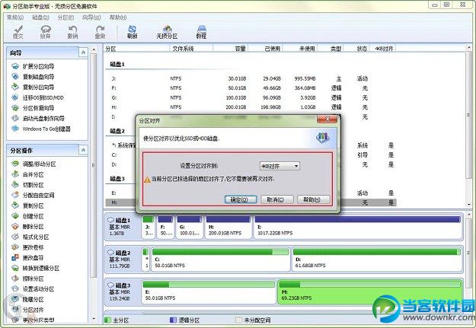The width and height of the screenshot is (476, 328).
Task: Choose 删除分区 operation
Action: 27,226
